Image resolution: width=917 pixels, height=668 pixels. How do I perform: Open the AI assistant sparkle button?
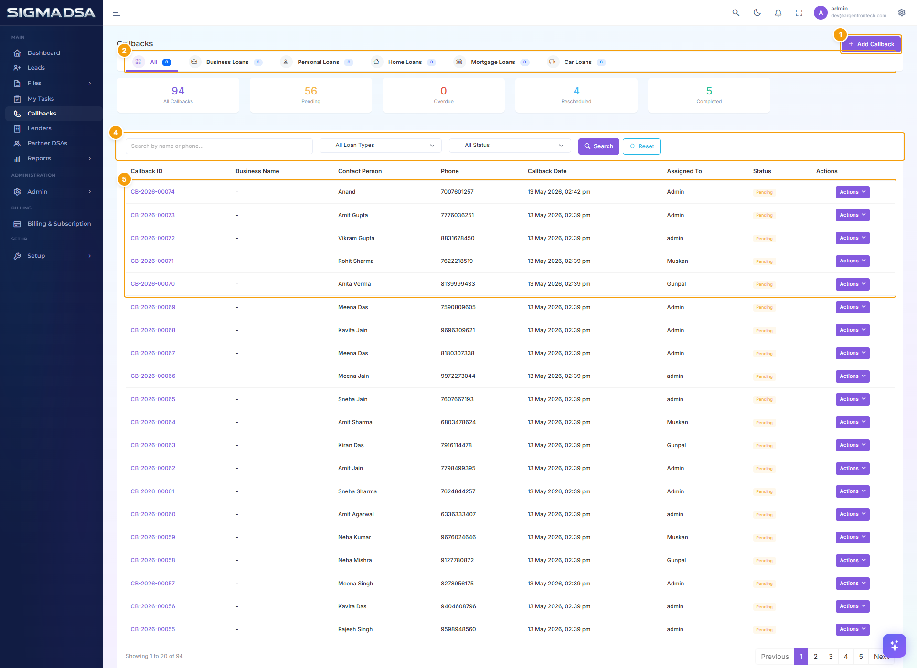pyautogui.click(x=894, y=645)
